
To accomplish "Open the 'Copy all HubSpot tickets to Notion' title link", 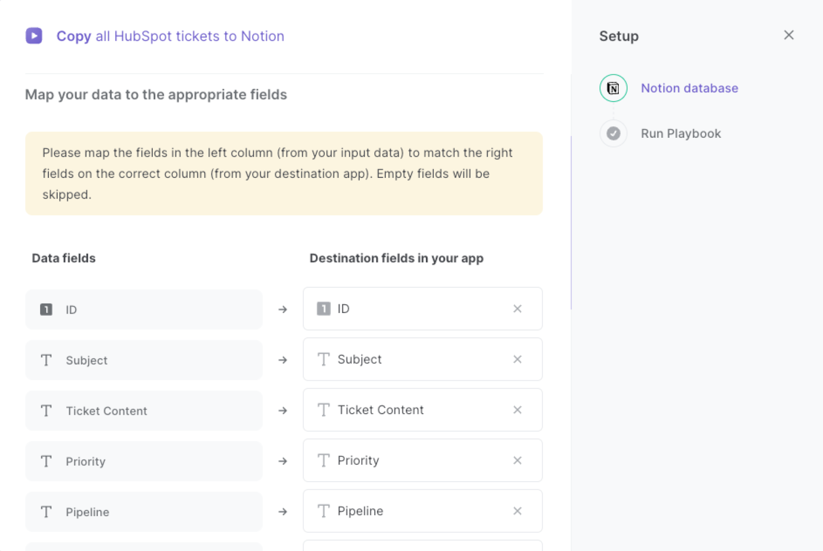I will [170, 36].
